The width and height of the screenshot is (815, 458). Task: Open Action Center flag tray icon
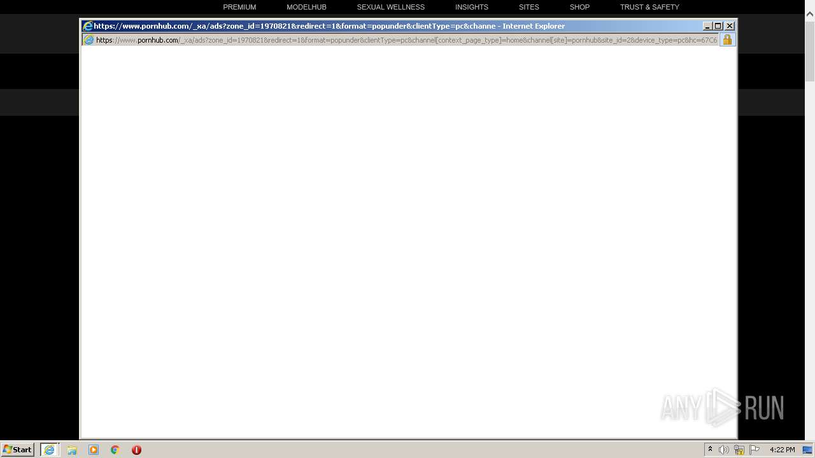tap(755, 450)
